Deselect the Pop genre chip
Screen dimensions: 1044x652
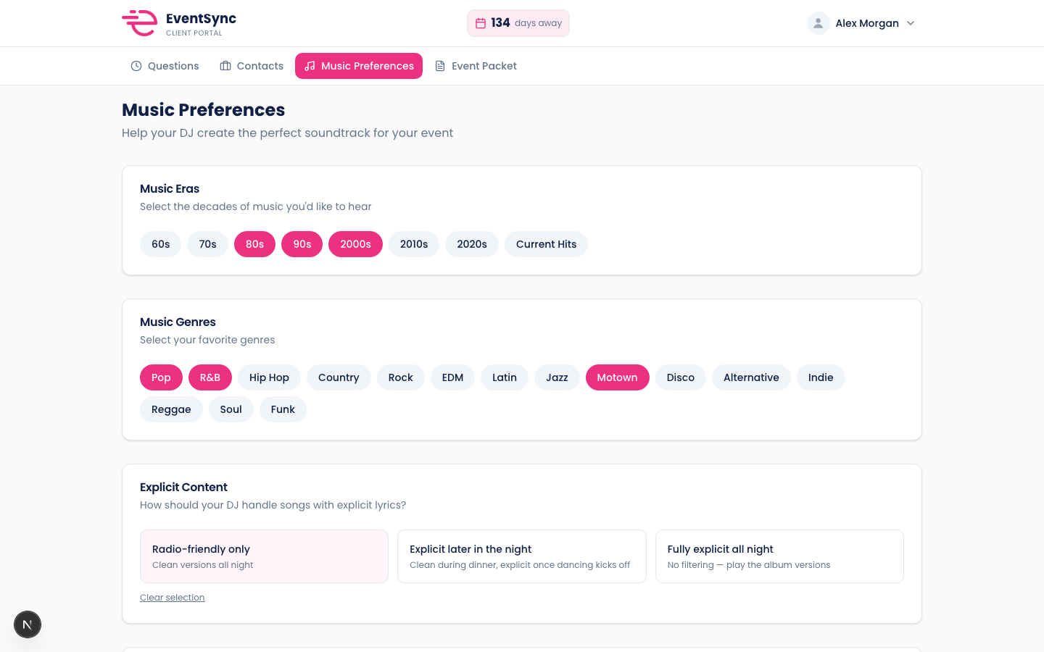coord(161,377)
